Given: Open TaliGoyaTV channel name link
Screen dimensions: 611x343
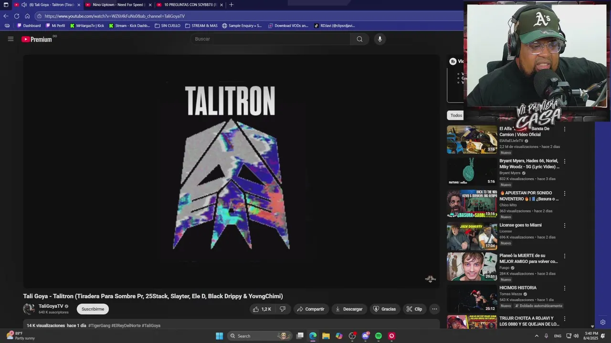Looking at the screenshot, I should 51,306.
